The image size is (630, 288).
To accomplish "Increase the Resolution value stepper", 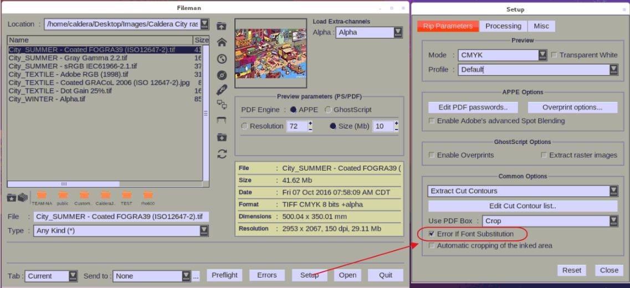I will pyautogui.click(x=310, y=123).
